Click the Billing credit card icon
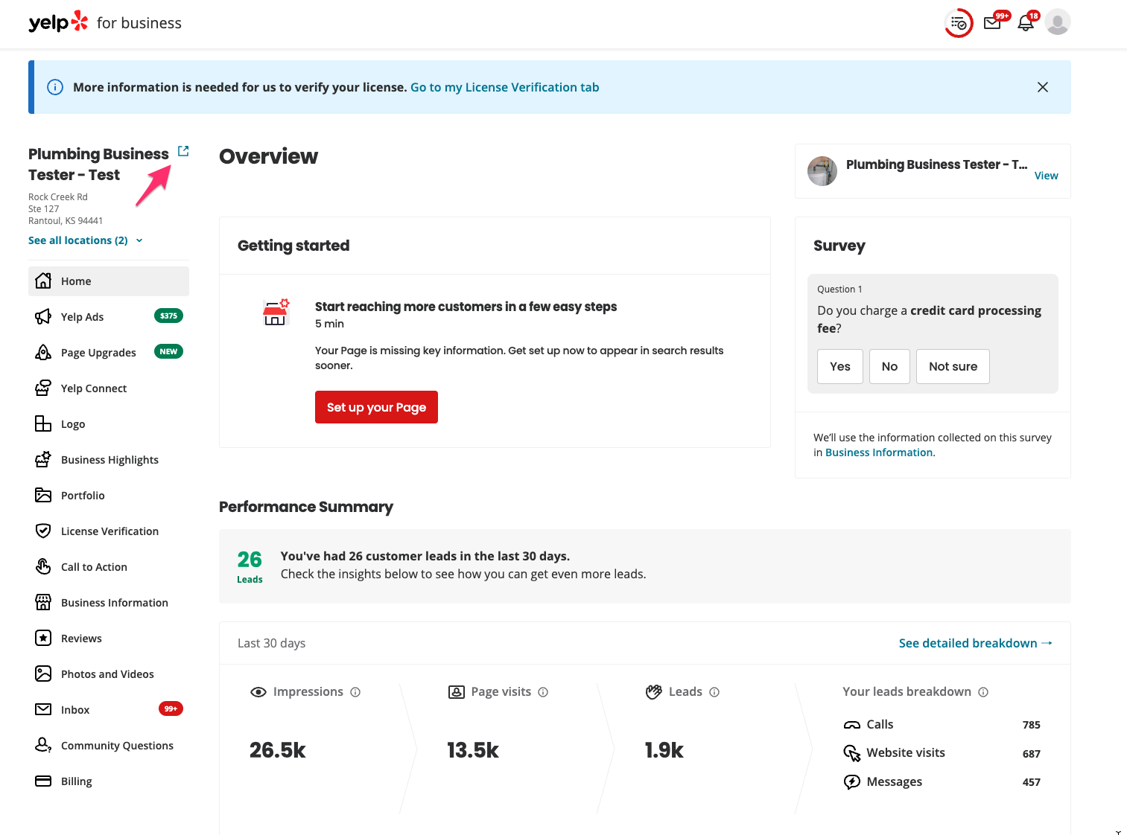This screenshot has width=1127, height=835. tap(43, 781)
